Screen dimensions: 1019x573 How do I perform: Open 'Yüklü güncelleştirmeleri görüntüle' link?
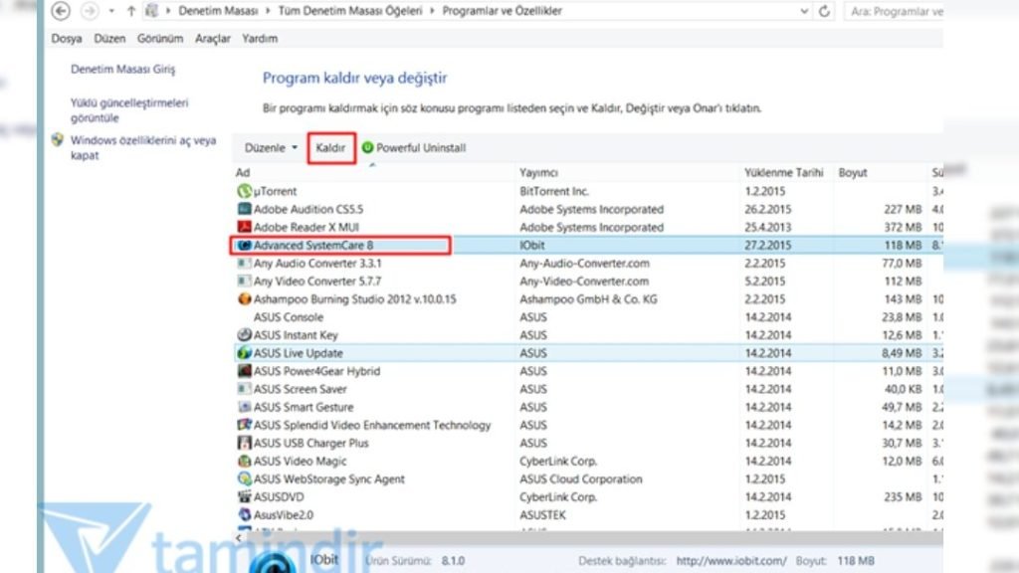point(129,109)
